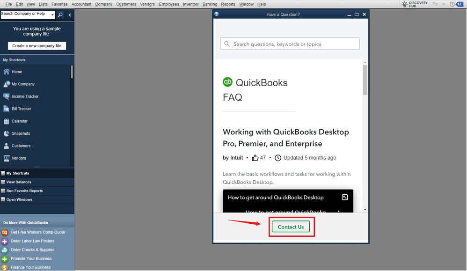Open the Reports menu
Screen dimensions: 467x271
click(228, 4)
